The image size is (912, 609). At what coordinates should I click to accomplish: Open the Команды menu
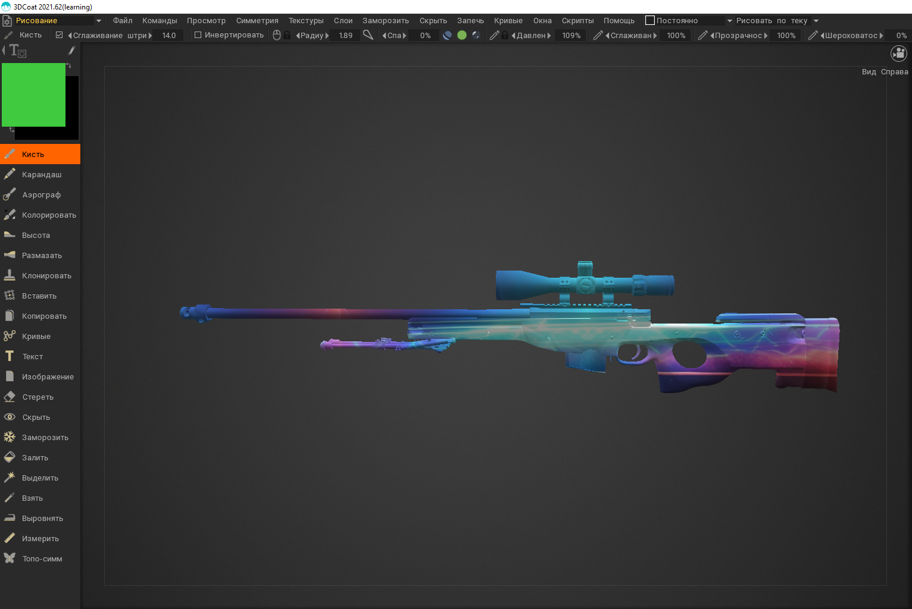pos(160,20)
